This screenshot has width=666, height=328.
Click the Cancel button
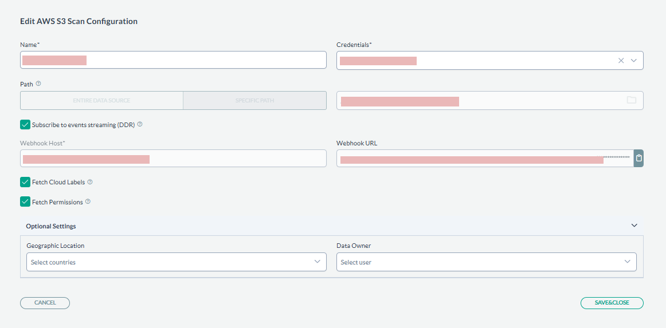pos(45,303)
